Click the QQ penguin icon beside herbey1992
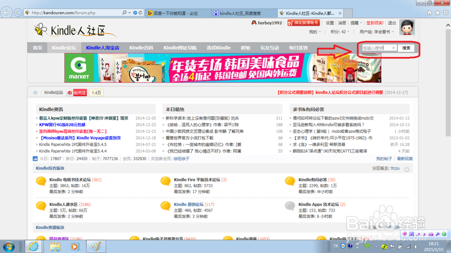 [x=253, y=23]
